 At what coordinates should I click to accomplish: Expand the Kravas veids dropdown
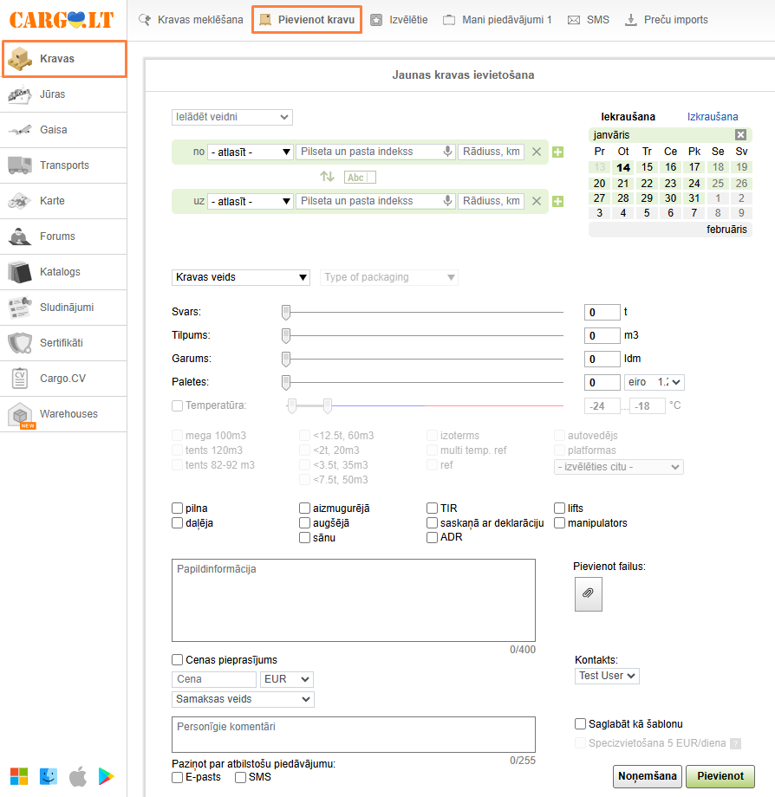[241, 277]
